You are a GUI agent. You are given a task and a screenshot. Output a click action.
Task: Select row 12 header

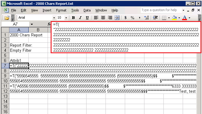[5, 91]
